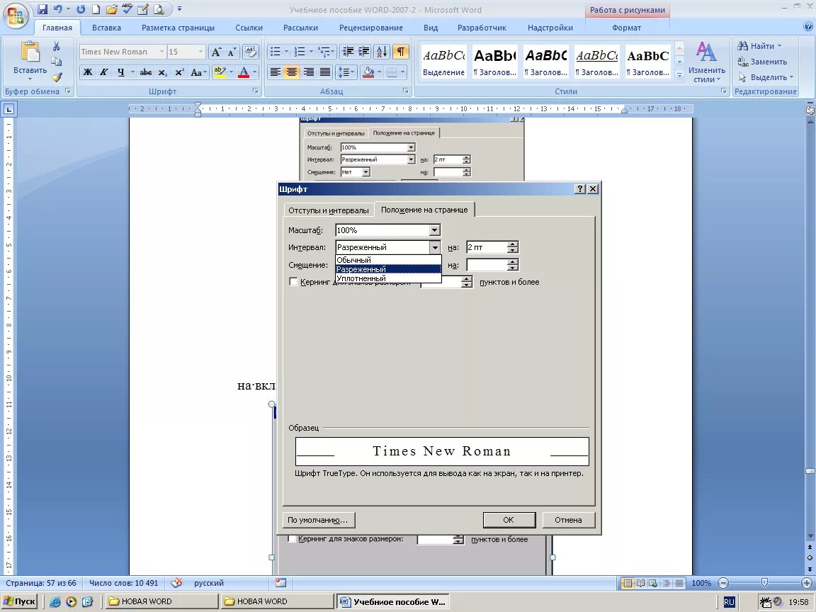Create new blank document icon
This screenshot has height=612, width=816.
96,9
